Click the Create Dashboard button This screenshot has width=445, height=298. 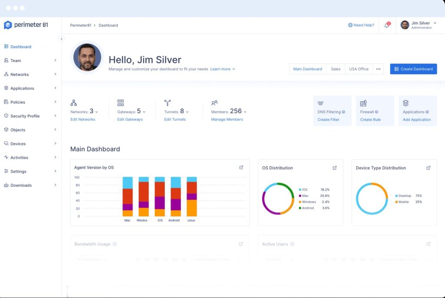[414, 69]
